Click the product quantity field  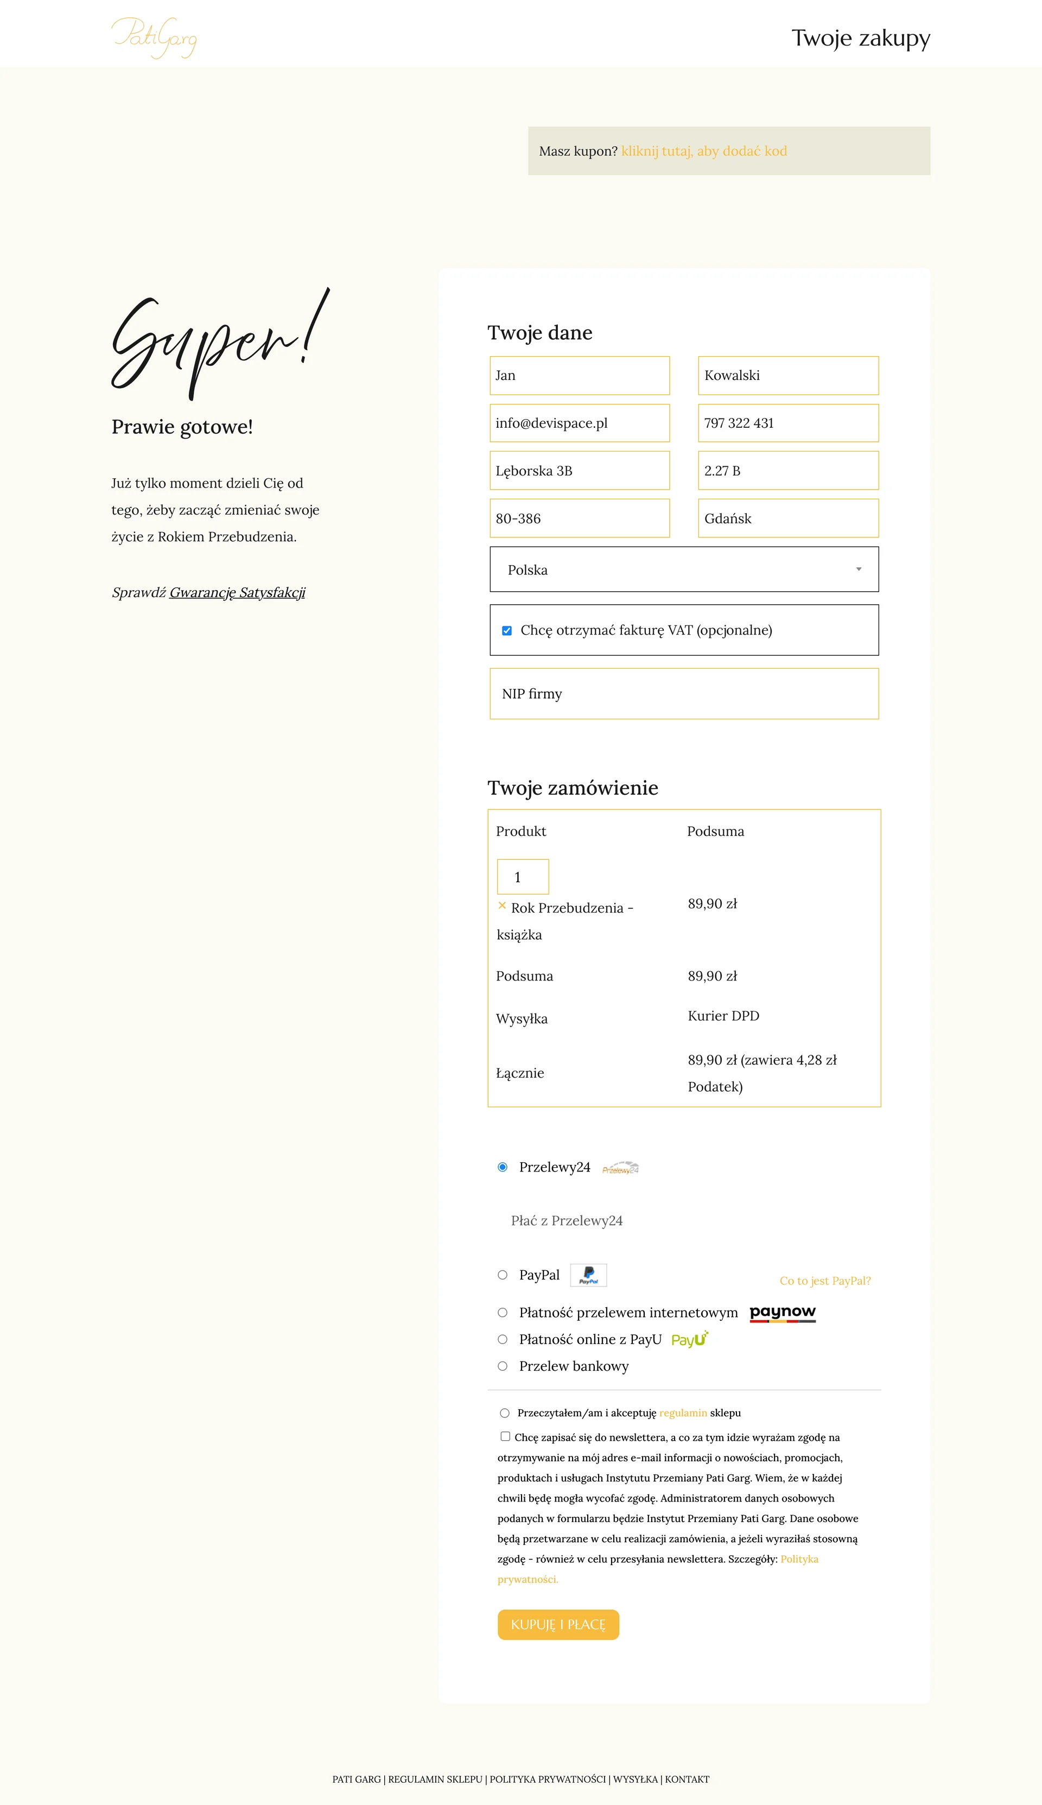(x=523, y=877)
